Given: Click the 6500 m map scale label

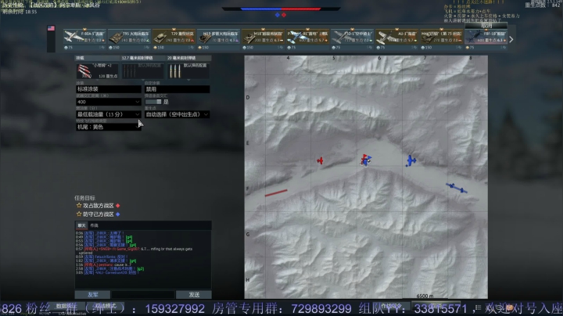Looking at the screenshot, I should [425, 296].
